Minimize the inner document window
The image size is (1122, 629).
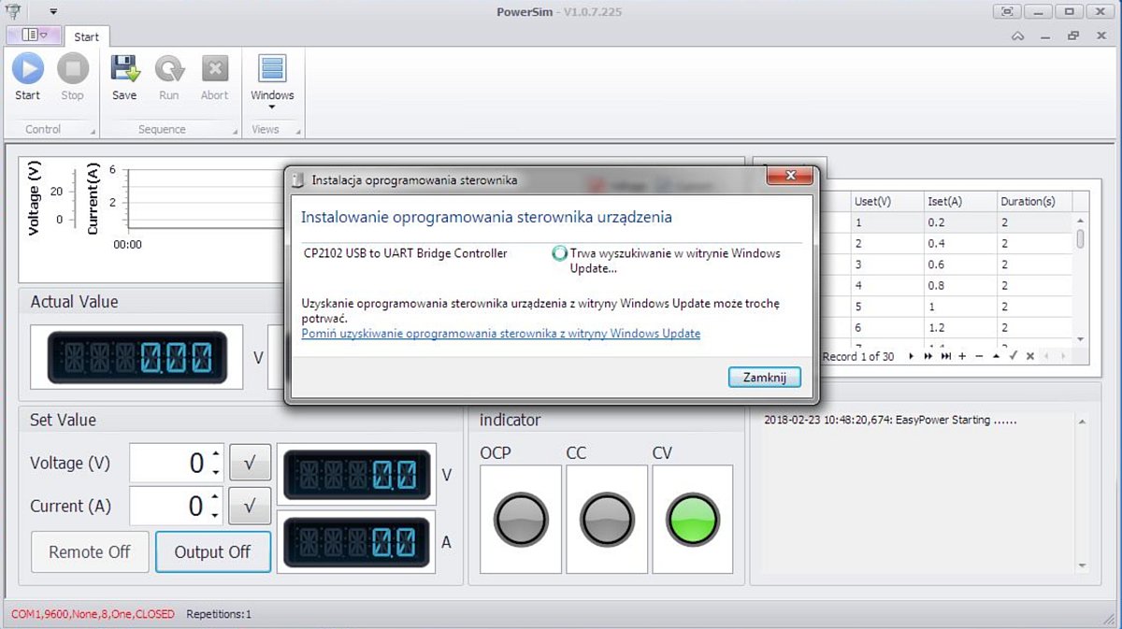coord(1046,36)
